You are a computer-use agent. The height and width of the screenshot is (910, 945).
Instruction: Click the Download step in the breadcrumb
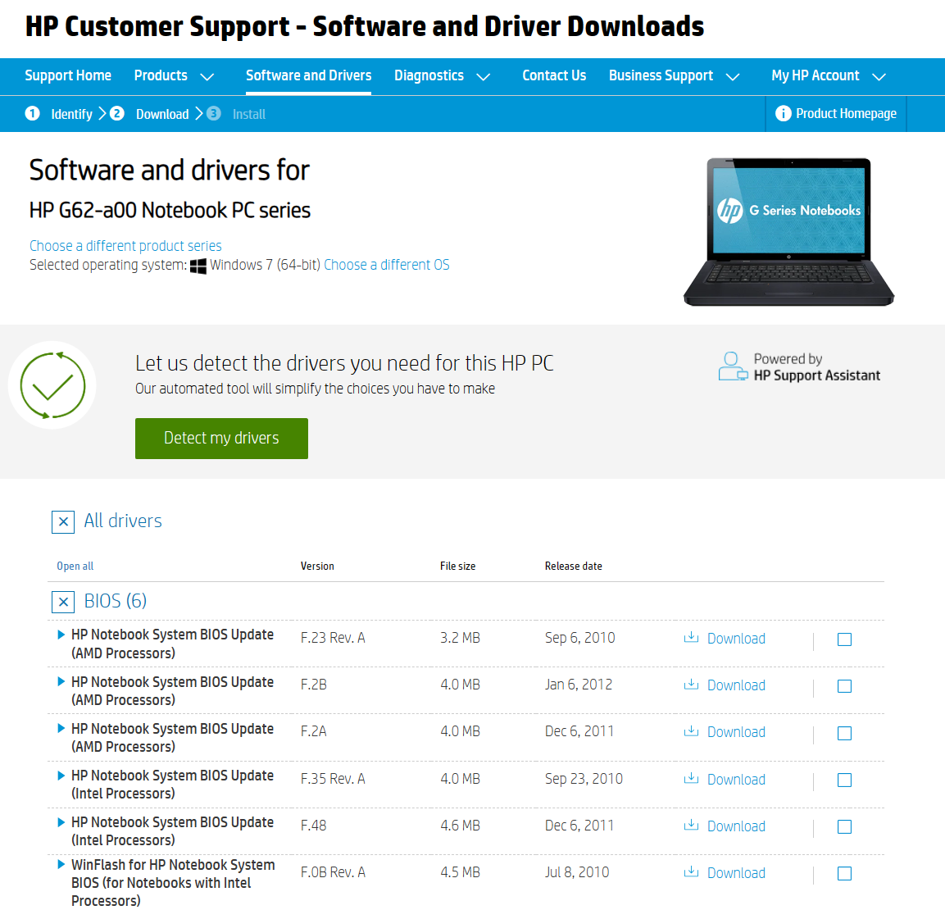coord(162,115)
